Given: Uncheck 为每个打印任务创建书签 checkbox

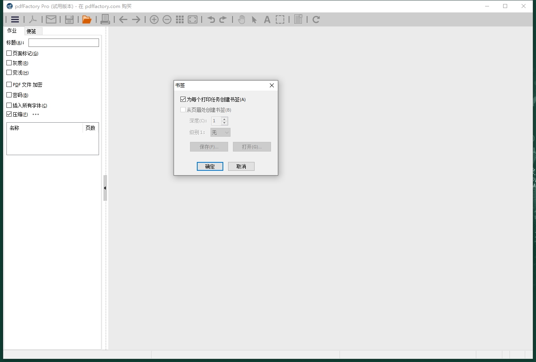Looking at the screenshot, I should 183,99.
